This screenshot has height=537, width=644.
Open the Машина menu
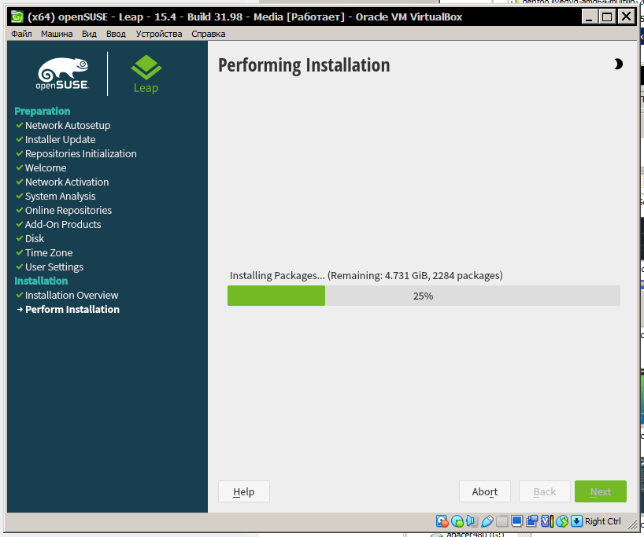tap(57, 34)
